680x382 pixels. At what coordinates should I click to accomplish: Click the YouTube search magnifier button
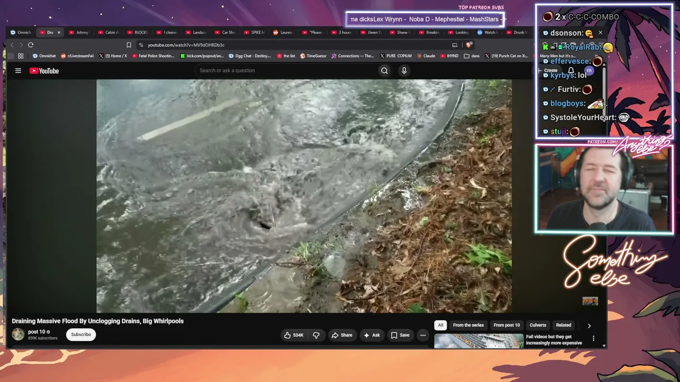[384, 71]
